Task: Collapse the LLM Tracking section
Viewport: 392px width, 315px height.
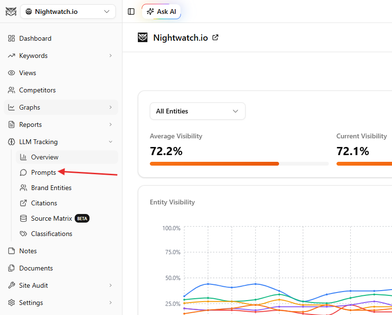Action: click(x=111, y=142)
